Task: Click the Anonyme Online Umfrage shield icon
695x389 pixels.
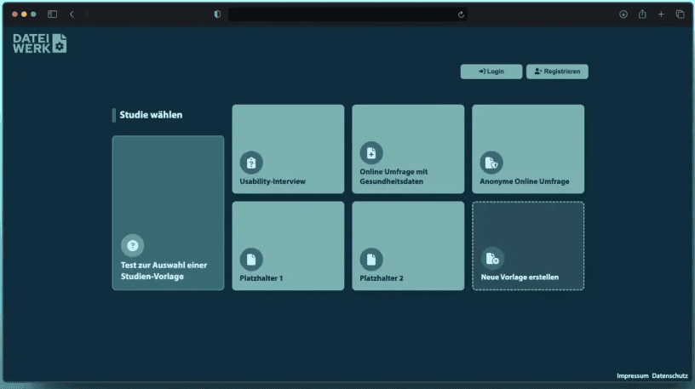Action: click(491, 163)
